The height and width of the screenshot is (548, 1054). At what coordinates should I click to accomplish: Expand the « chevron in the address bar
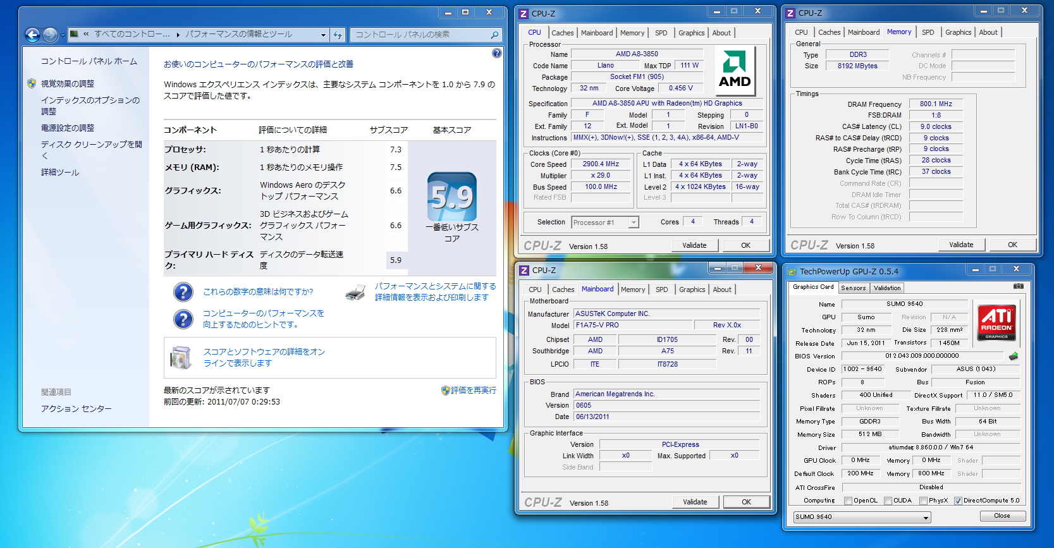click(x=86, y=34)
